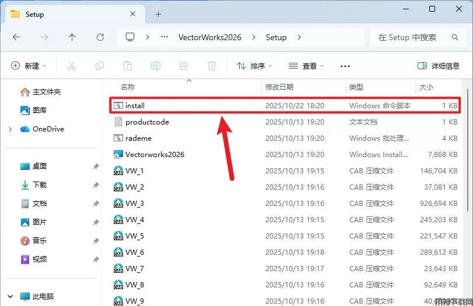473x306 pixels.
Task: Unpin Desktop (桌面) using its pin icon
Action: pos(96,166)
